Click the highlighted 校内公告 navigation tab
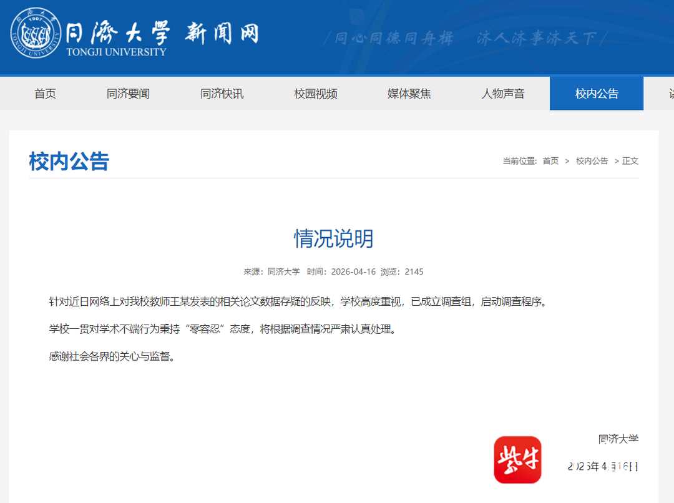 tap(597, 94)
